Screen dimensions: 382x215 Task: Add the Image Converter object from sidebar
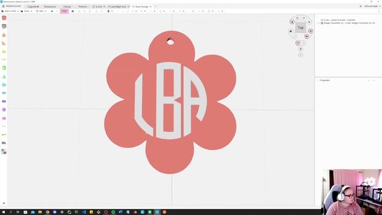(4, 152)
